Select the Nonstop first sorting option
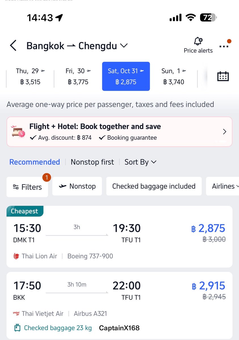 (x=92, y=162)
